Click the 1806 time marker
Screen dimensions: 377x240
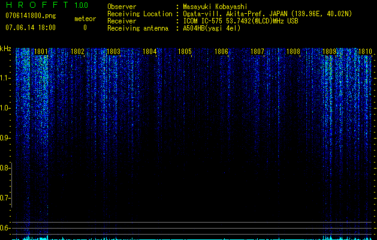click(221, 52)
